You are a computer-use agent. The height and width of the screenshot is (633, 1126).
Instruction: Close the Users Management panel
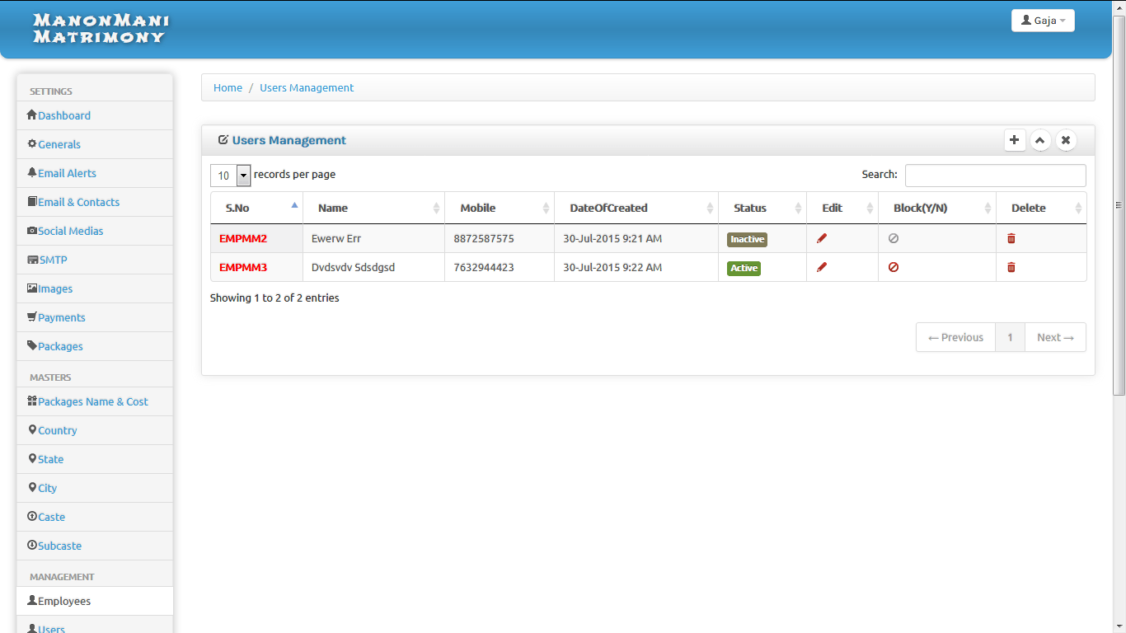pyautogui.click(x=1066, y=140)
